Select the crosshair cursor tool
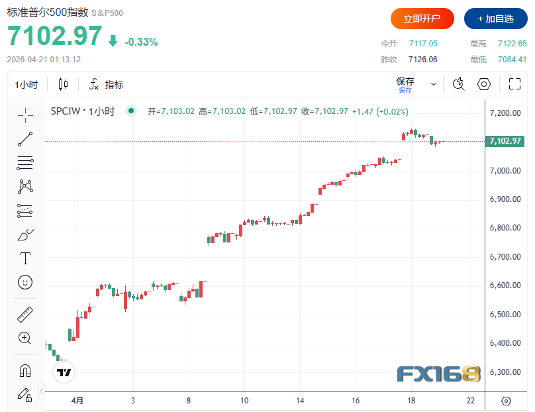 [x=25, y=115]
